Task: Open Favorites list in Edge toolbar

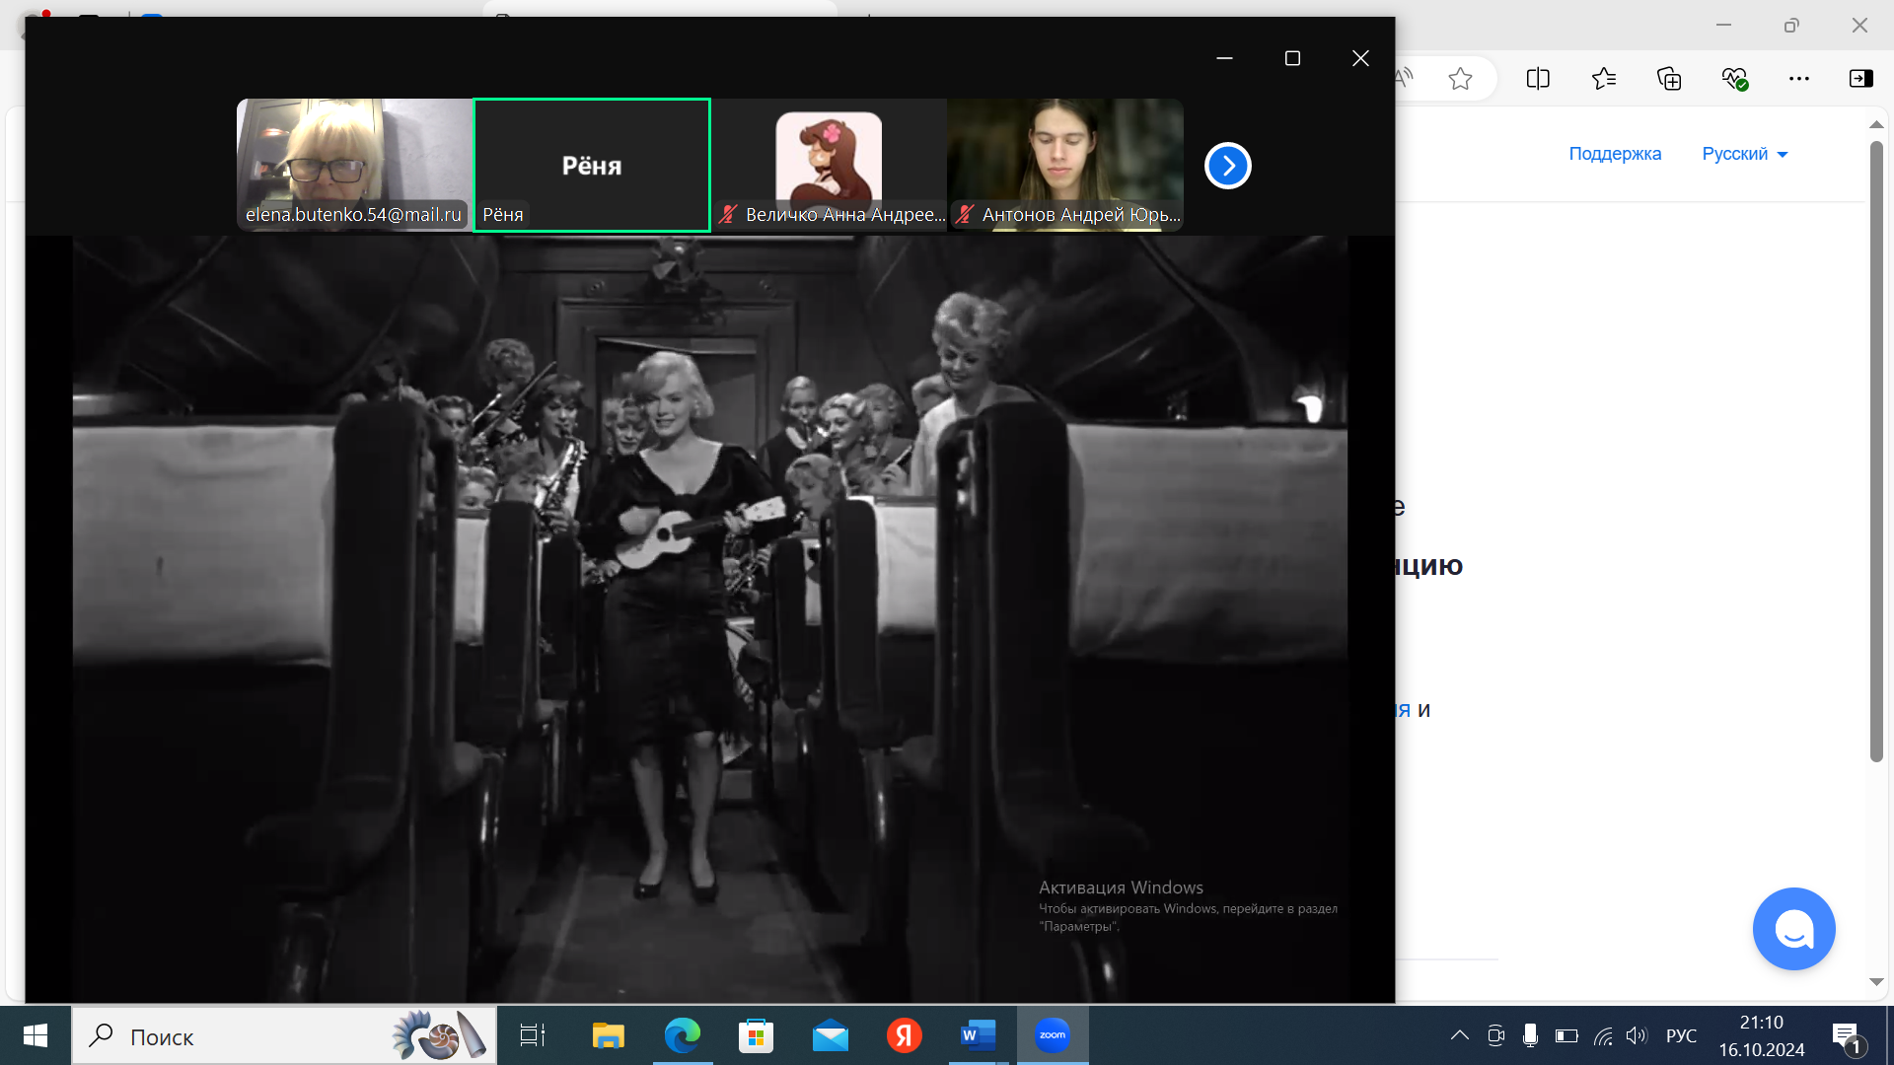Action: point(1604,79)
